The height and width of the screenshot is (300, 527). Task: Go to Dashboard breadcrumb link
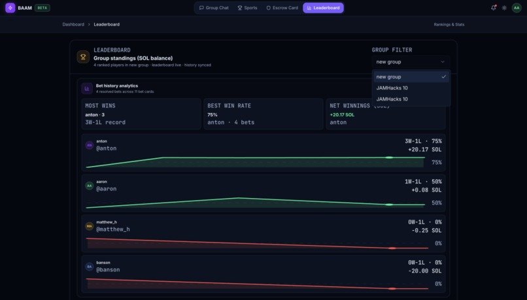(x=73, y=24)
